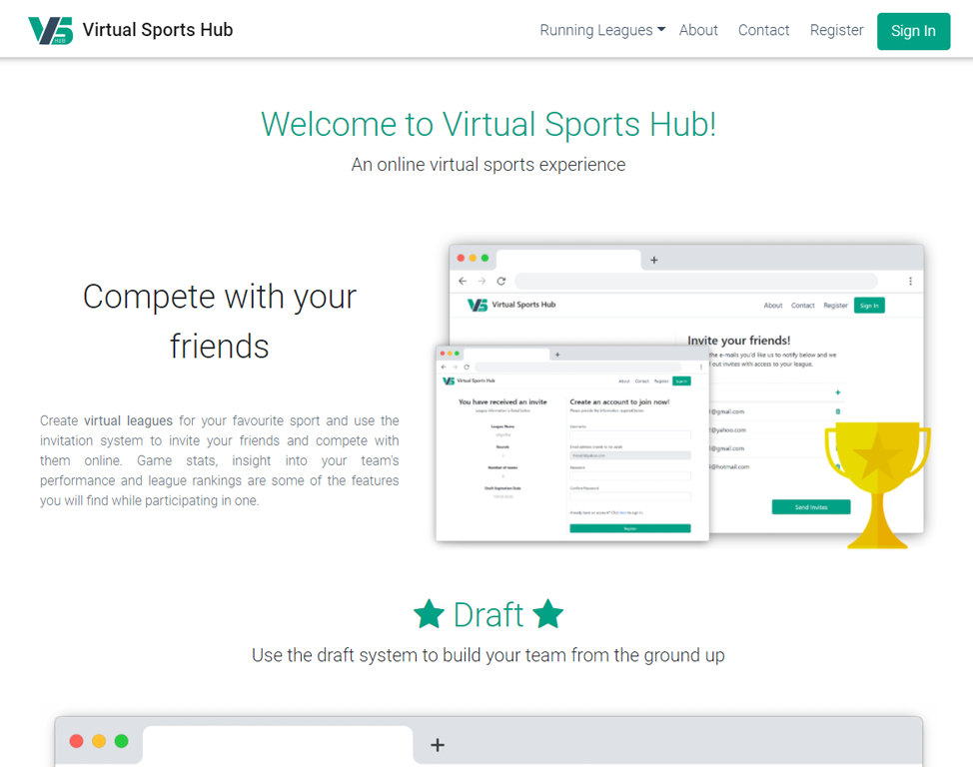
Task: Click the green traffic-light dot in the bottom mockup
Action: (x=122, y=741)
